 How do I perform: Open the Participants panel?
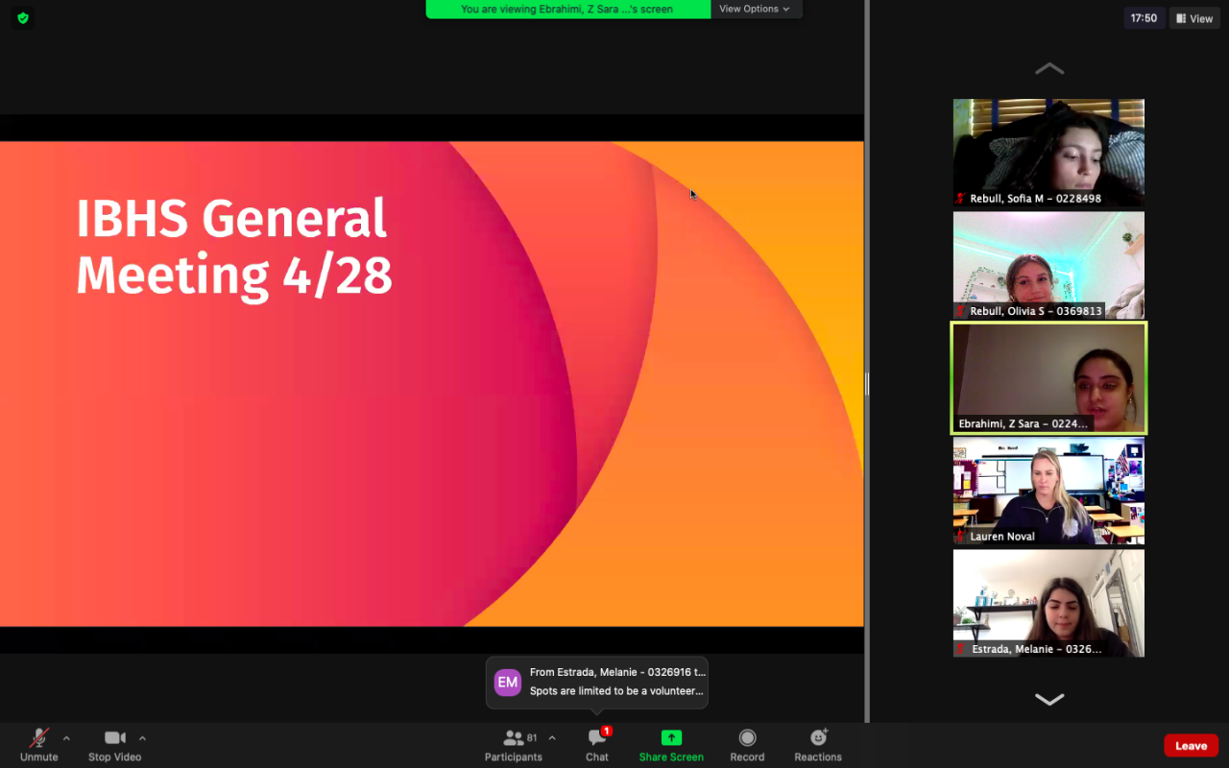point(514,744)
